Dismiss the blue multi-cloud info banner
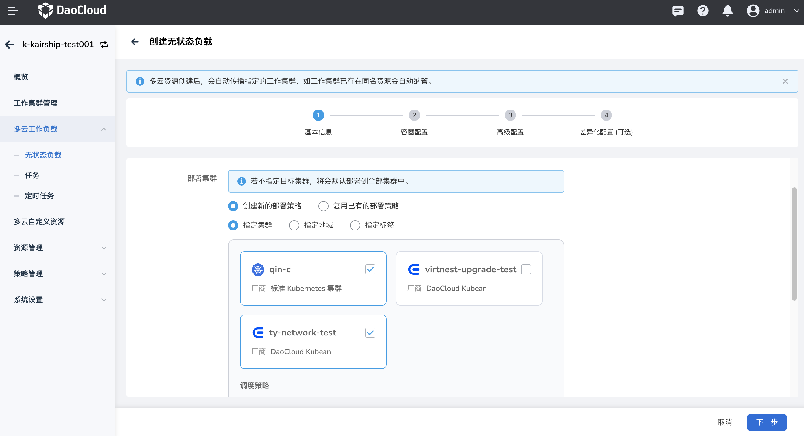 click(x=785, y=81)
